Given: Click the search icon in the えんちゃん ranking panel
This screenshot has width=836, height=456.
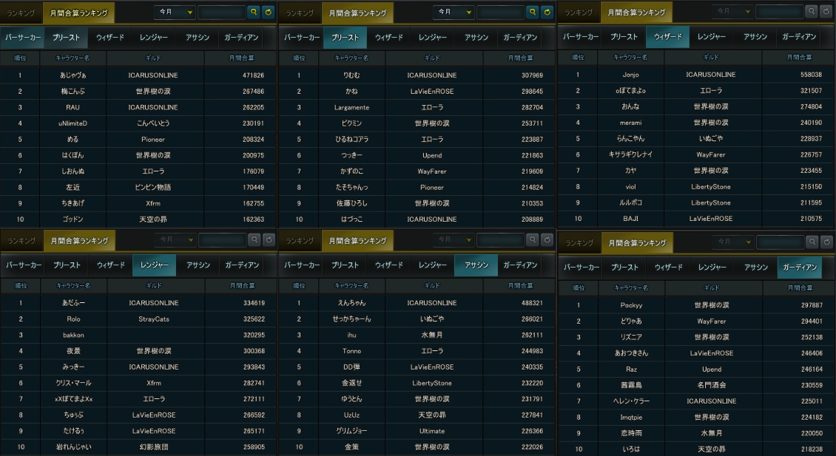Looking at the screenshot, I should click(532, 239).
